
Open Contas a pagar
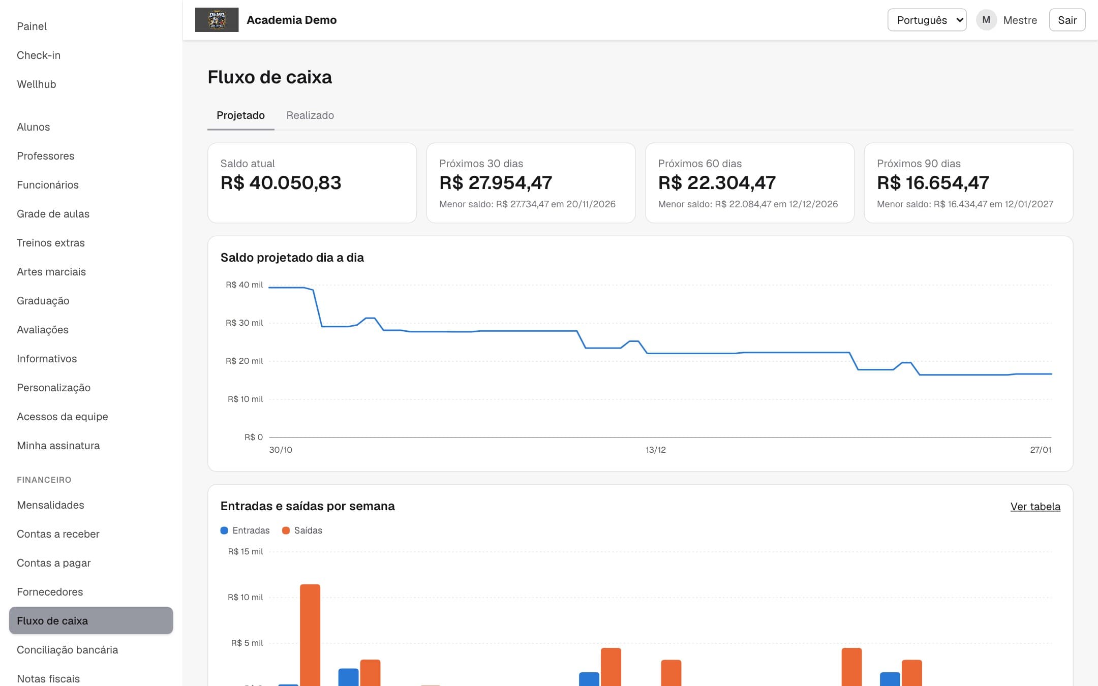(91, 563)
